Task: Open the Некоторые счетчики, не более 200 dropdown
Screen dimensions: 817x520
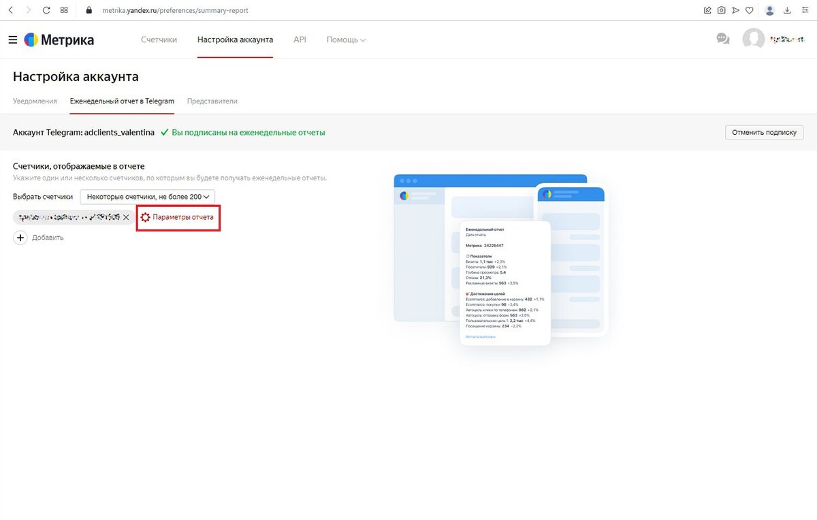Action: tap(147, 196)
